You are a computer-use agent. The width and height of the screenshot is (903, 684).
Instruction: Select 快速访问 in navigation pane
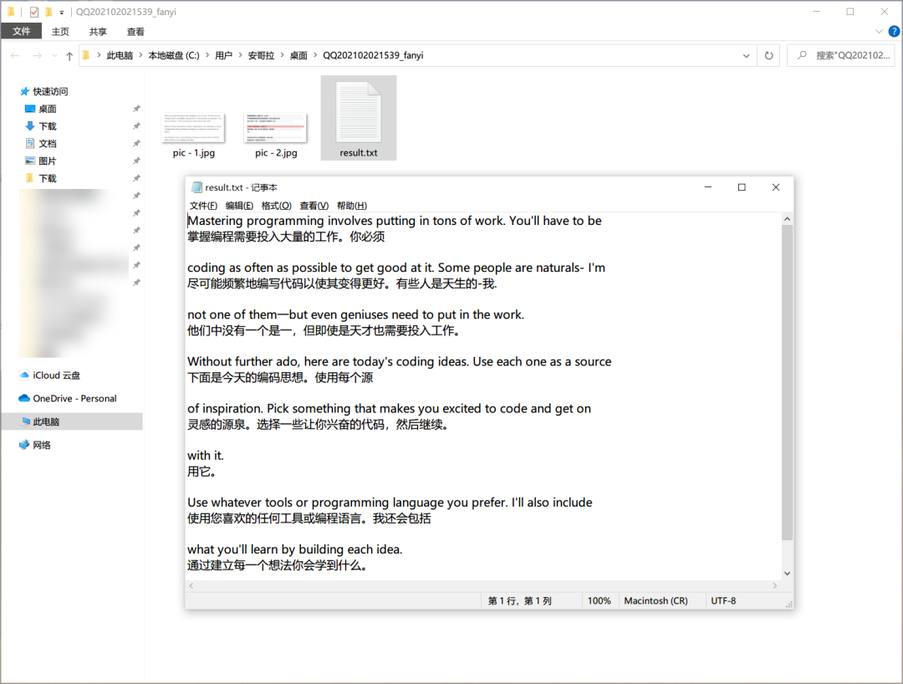pos(44,91)
